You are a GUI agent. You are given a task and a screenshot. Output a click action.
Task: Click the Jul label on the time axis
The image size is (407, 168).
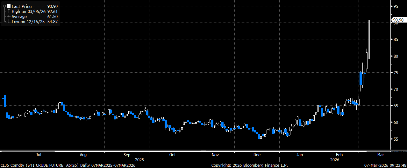[38, 155]
